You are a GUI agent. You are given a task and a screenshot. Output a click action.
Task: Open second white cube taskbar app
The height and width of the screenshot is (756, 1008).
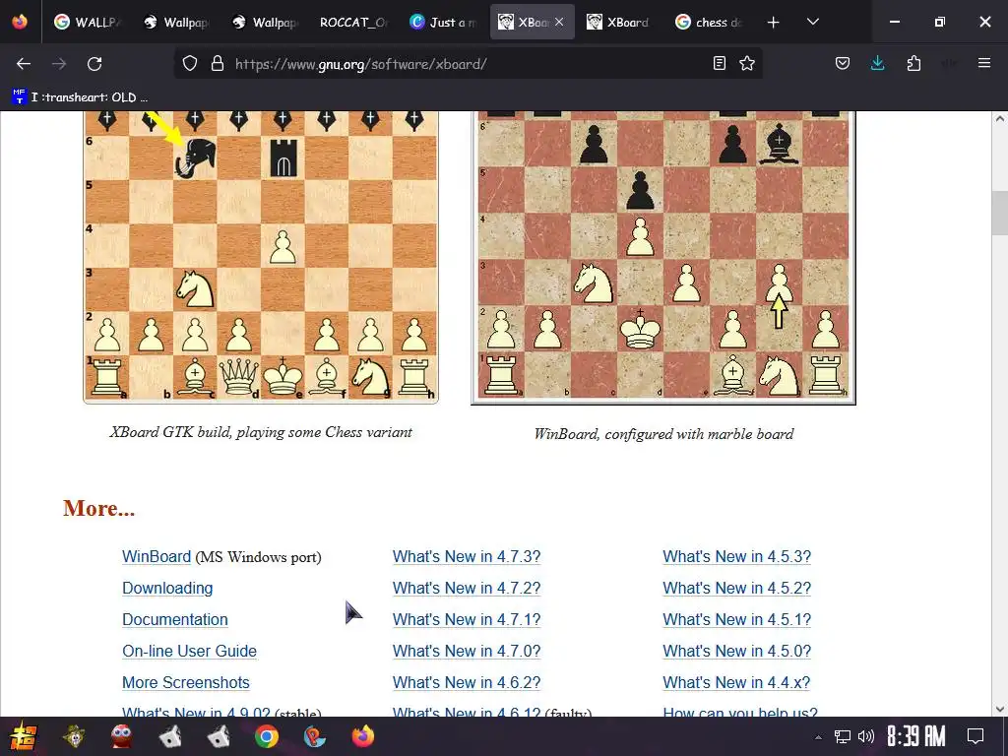(219, 736)
